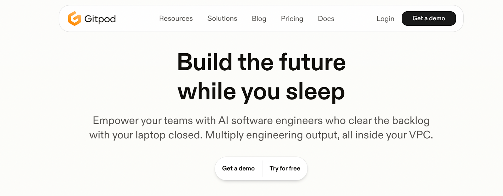Click Pricing in the header navigation
Viewport: 503px width, 196px height.
[292, 19]
